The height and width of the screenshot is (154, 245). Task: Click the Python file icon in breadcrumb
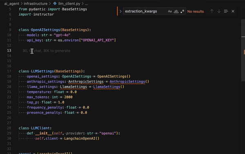pos(55,3)
